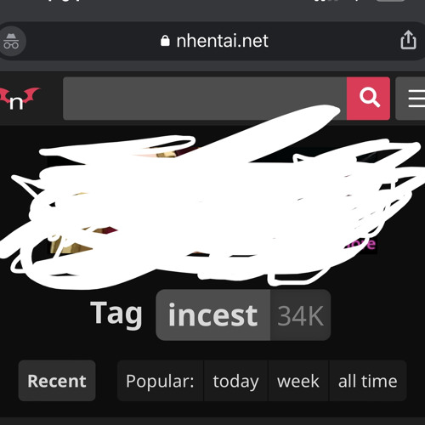Sort by popular today
425x425 pixels.
(x=235, y=381)
